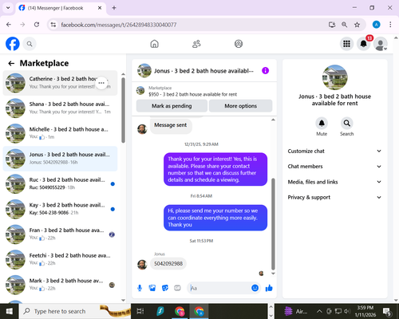
Task: Open the Chrome profile avatar A
Action: 376,25
